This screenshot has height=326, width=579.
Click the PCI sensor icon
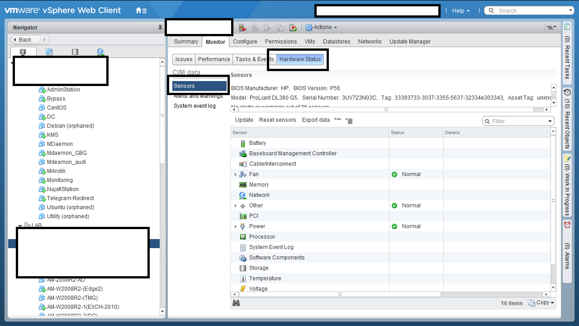click(243, 216)
